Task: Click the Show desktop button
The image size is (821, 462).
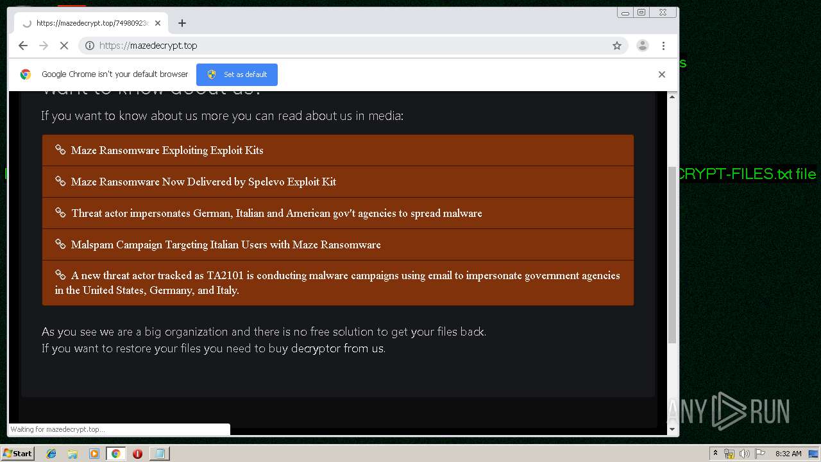Action: [x=814, y=454]
